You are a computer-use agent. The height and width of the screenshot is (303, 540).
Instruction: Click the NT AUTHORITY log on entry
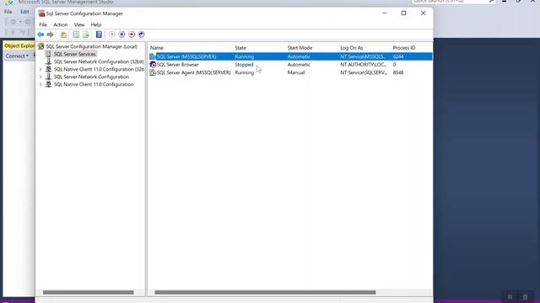(x=364, y=65)
